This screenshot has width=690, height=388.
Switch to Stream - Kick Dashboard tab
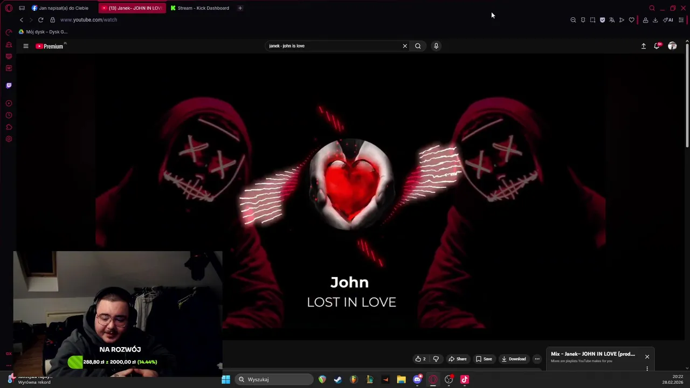(x=200, y=8)
